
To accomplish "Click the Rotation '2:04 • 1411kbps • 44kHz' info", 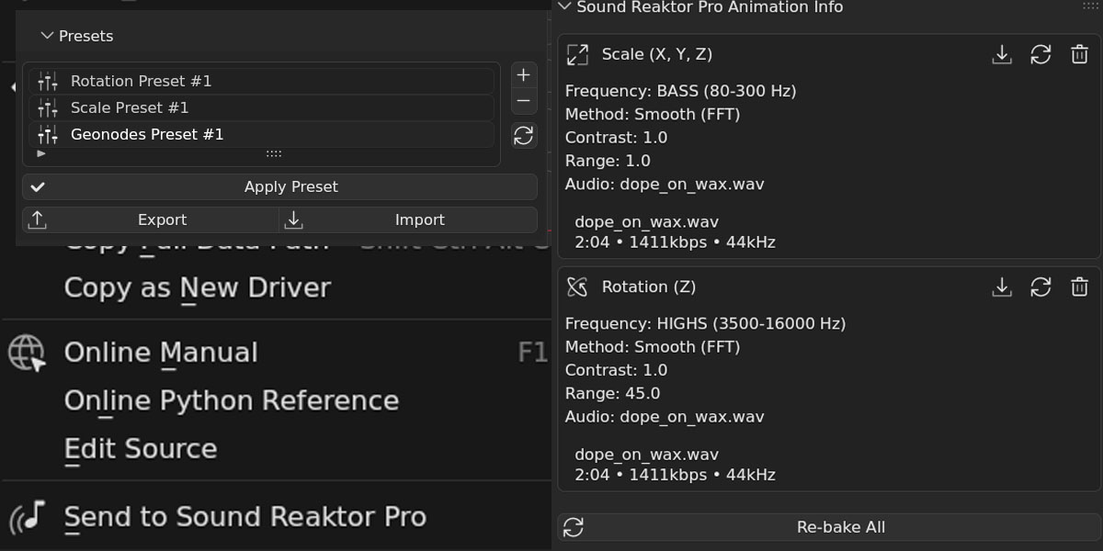I will (675, 475).
